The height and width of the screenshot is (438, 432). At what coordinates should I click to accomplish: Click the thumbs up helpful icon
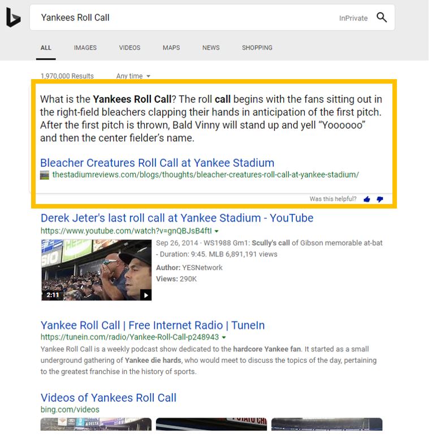click(x=367, y=199)
